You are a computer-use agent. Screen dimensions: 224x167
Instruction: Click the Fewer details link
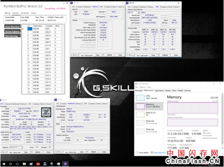(144, 153)
